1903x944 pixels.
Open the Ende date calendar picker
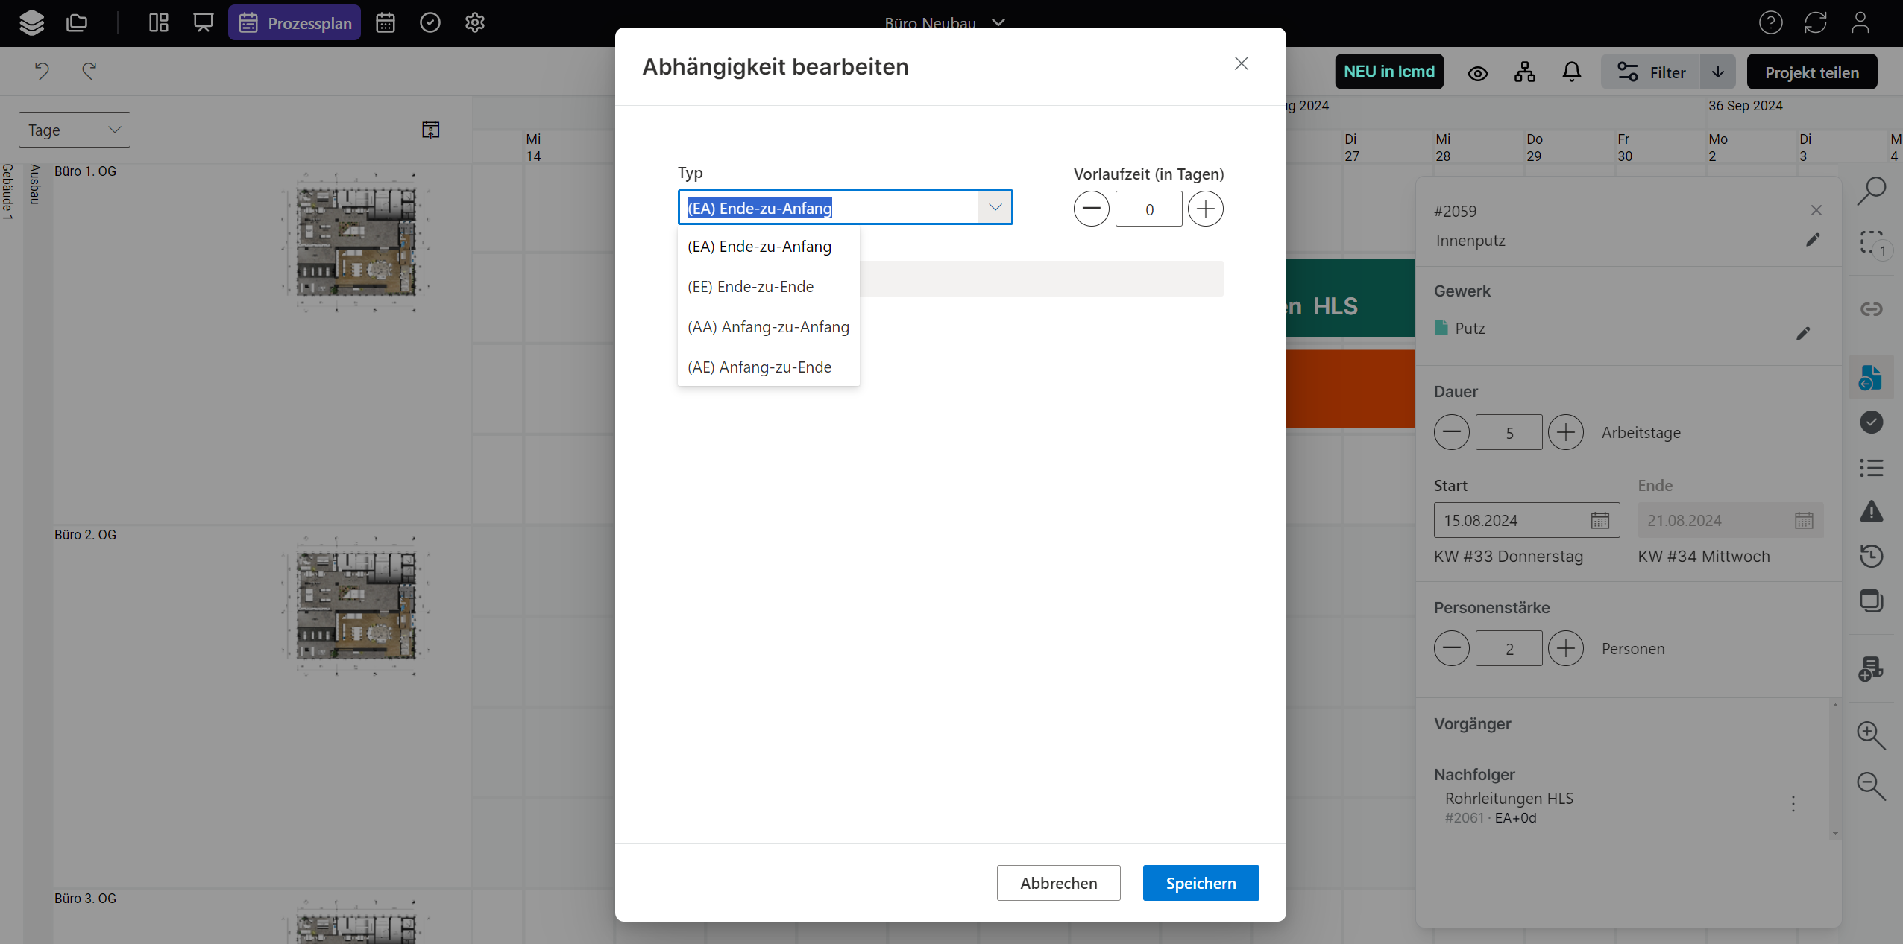click(1804, 520)
